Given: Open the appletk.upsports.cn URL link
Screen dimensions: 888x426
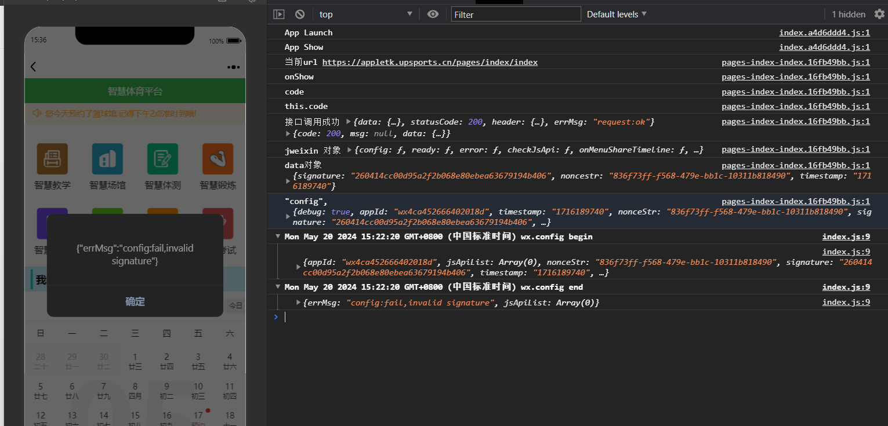Looking at the screenshot, I should point(430,62).
